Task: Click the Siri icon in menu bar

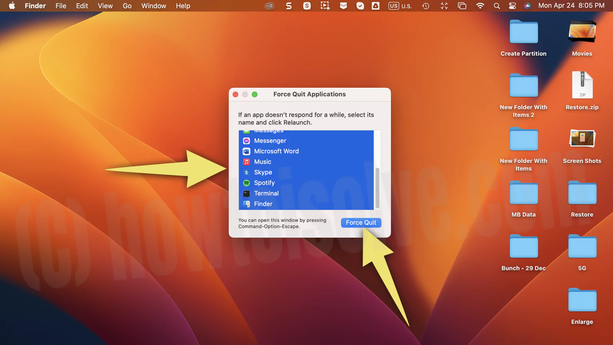Action: (528, 6)
